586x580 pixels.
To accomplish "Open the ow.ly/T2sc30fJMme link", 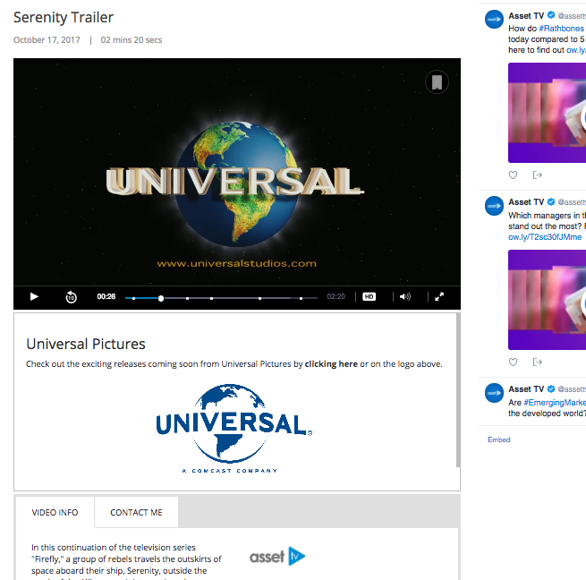I will [545, 237].
